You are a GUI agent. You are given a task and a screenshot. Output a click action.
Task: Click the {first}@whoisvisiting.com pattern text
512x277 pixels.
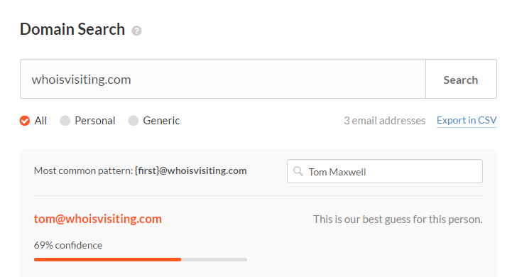(191, 170)
